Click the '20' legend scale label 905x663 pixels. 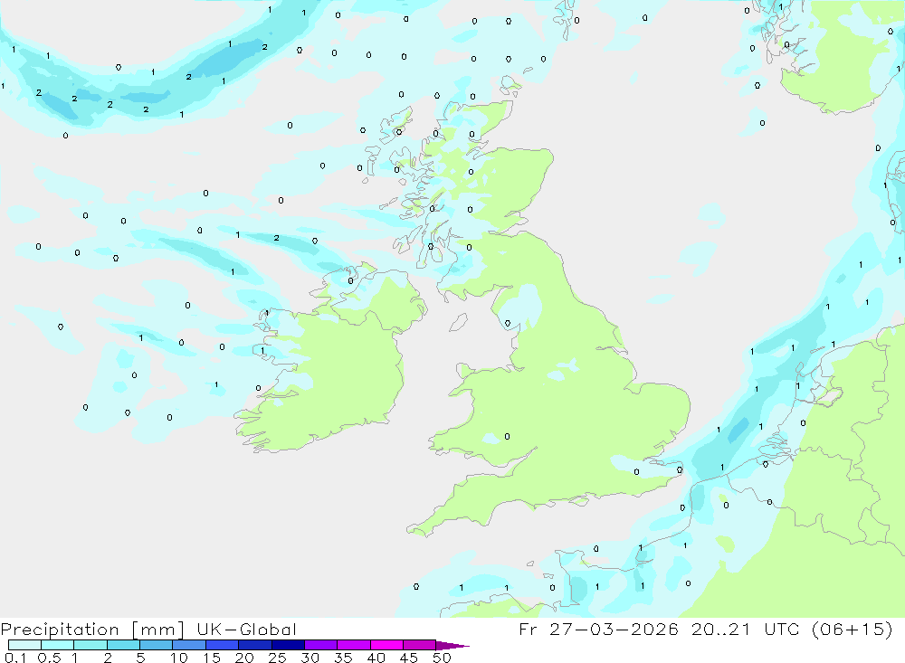coord(244,658)
